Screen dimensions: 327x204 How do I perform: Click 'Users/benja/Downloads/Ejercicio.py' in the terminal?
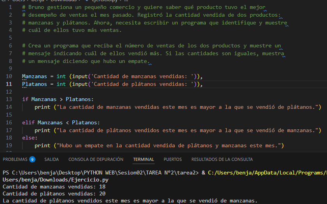[x=56, y=180]
